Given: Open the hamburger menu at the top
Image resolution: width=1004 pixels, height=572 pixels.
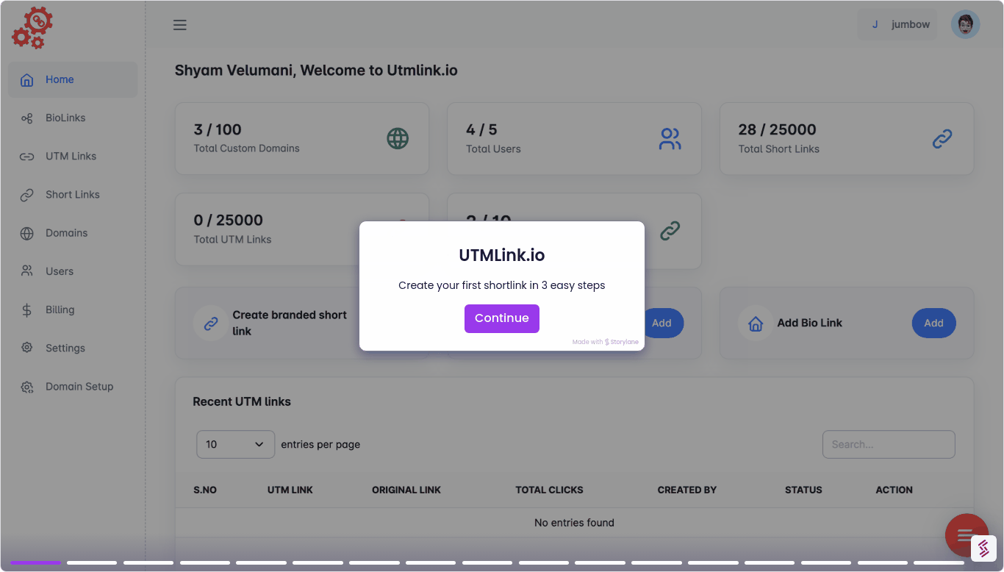Looking at the screenshot, I should tap(179, 24).
